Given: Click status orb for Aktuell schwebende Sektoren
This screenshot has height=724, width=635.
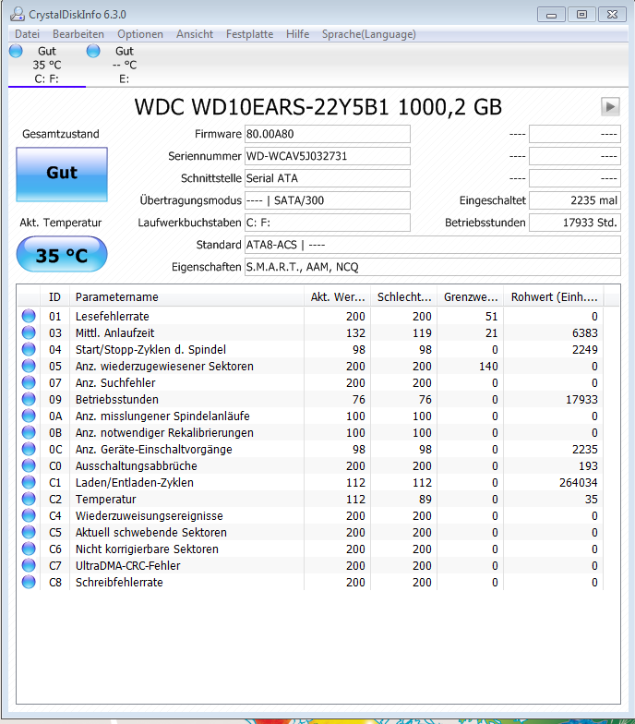Looking at the screenshot, I should click(x=29, y=532).
